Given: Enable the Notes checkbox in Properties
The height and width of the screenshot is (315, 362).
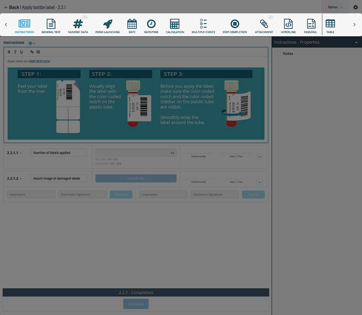Looking at the screenshot, I should 278,53.
